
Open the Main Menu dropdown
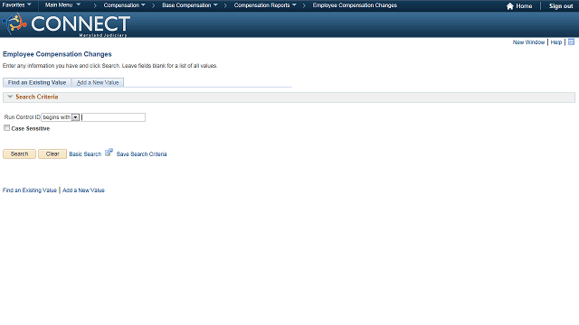click(62, 5)
